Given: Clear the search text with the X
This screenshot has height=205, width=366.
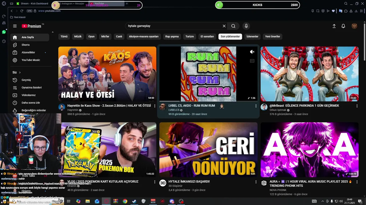Looking at the screenshot, I should (x=224, y=26).
